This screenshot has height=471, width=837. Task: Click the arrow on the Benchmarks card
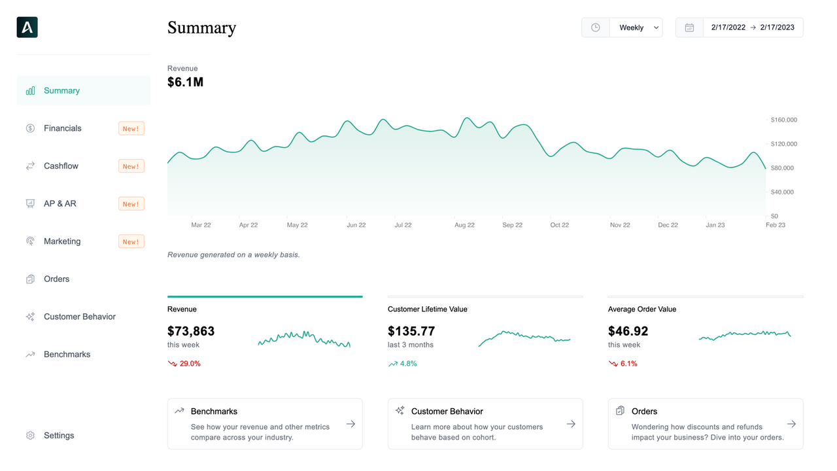pyautogui.click(x=350, y=424)
